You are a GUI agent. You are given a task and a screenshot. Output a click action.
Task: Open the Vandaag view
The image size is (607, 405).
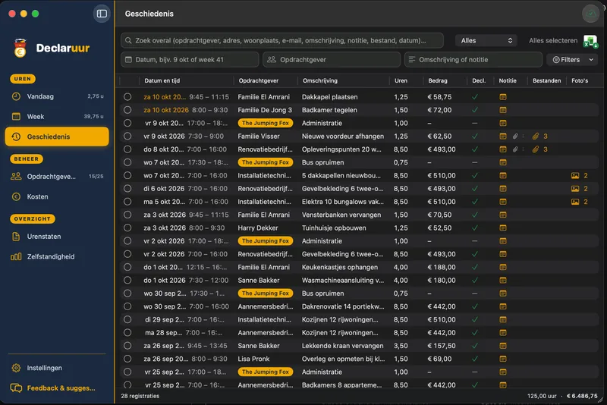tap(57, 96)
